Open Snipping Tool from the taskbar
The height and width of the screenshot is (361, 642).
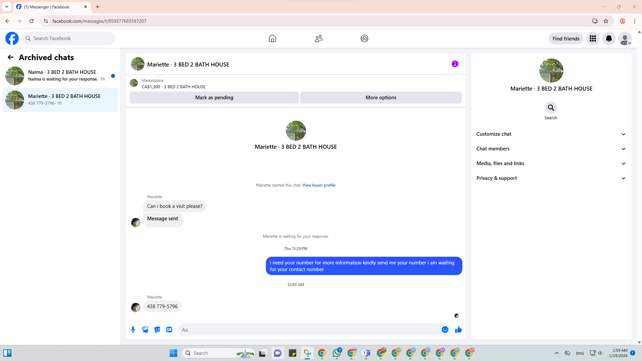click(x=307, y=353)
